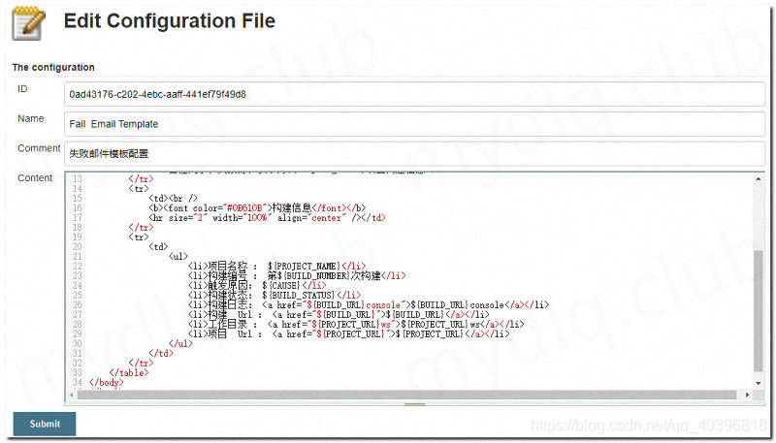Click the 'Comment' field label
Screen dimensions: 776x443
39,148
